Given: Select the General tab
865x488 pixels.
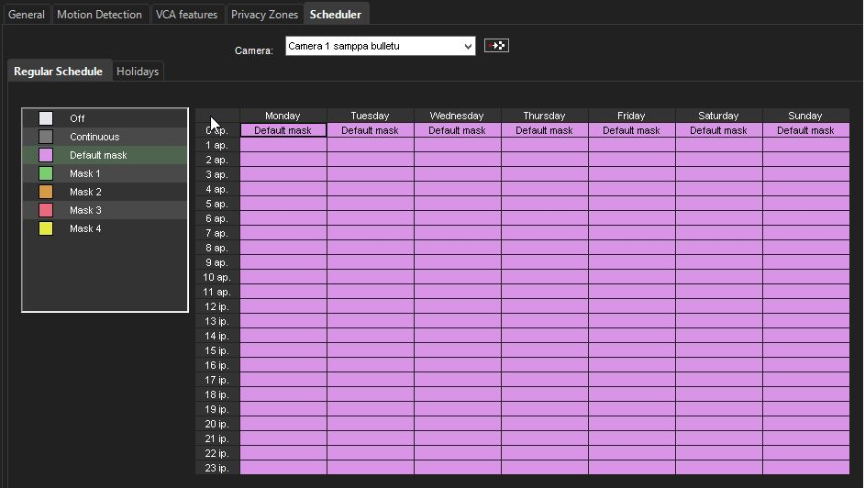Looking at the screenshot, I should pos(27,15).
